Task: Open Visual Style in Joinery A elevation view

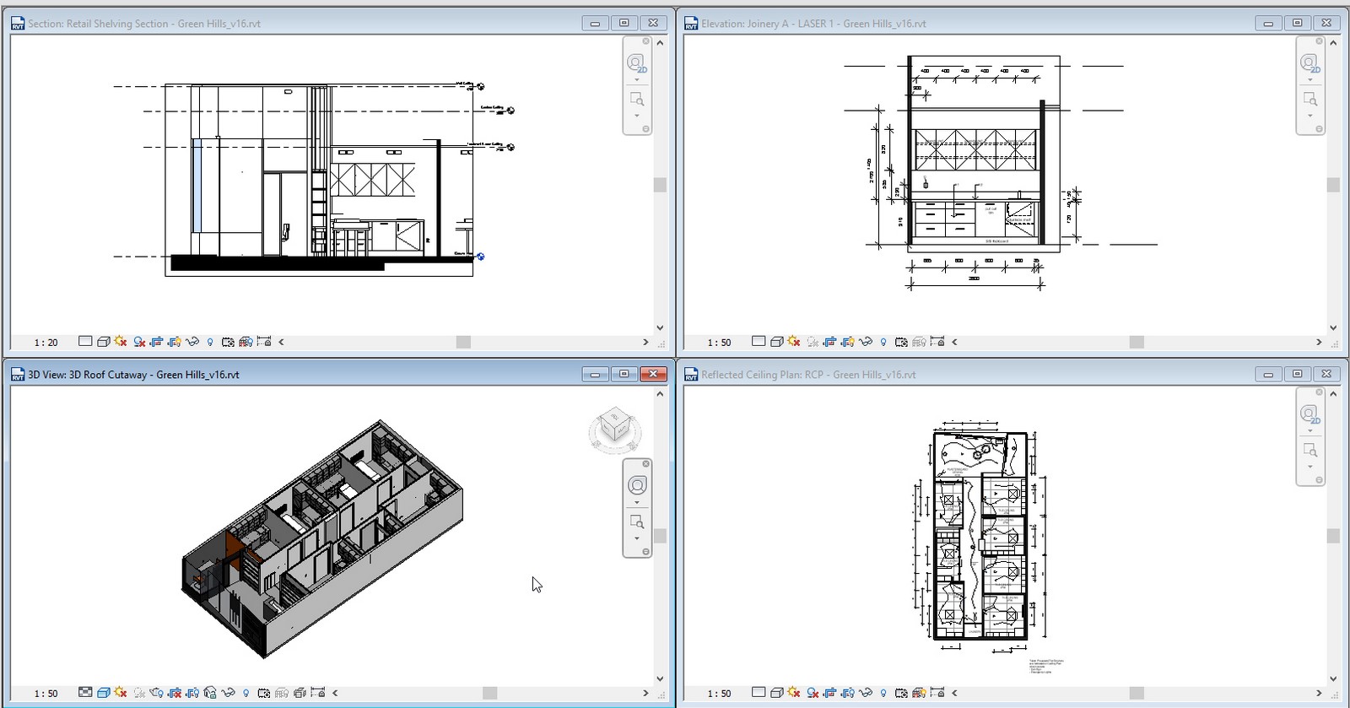Action: pos(776,342)
